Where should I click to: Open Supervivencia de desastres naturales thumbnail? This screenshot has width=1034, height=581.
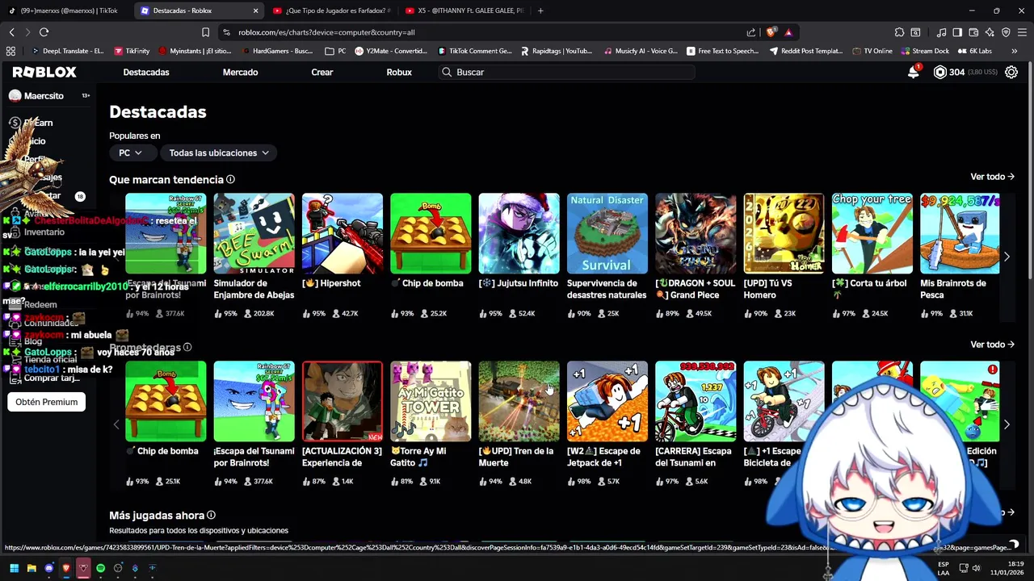click(x=607, y=233)
